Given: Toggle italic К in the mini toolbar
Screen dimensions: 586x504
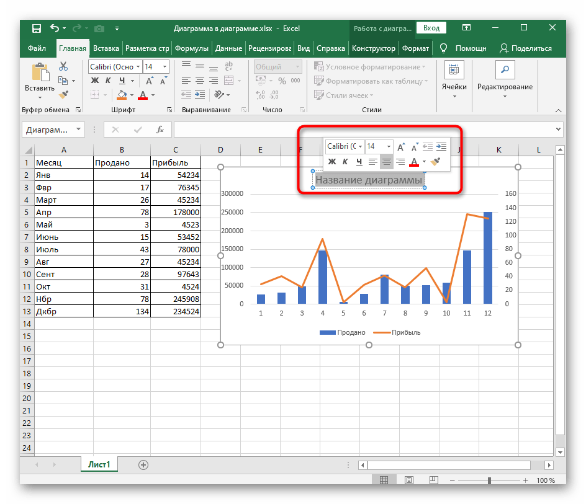Looking at the screenshot, I should (345, 162).
